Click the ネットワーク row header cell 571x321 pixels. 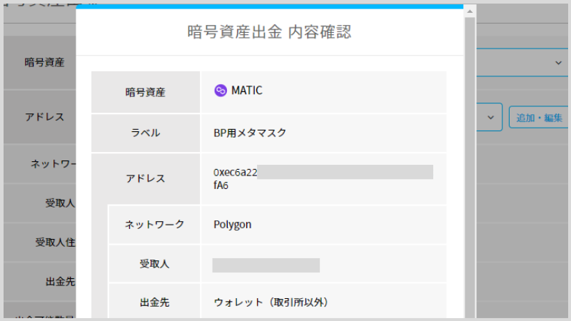tap(154, 225)
